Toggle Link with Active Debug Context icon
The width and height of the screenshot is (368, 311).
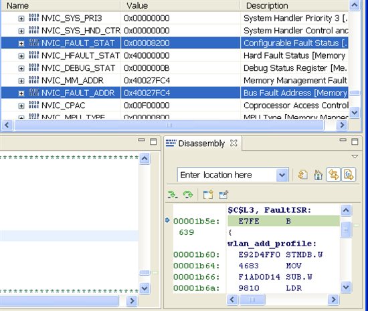pyautogui.click(x=333, y=175)
